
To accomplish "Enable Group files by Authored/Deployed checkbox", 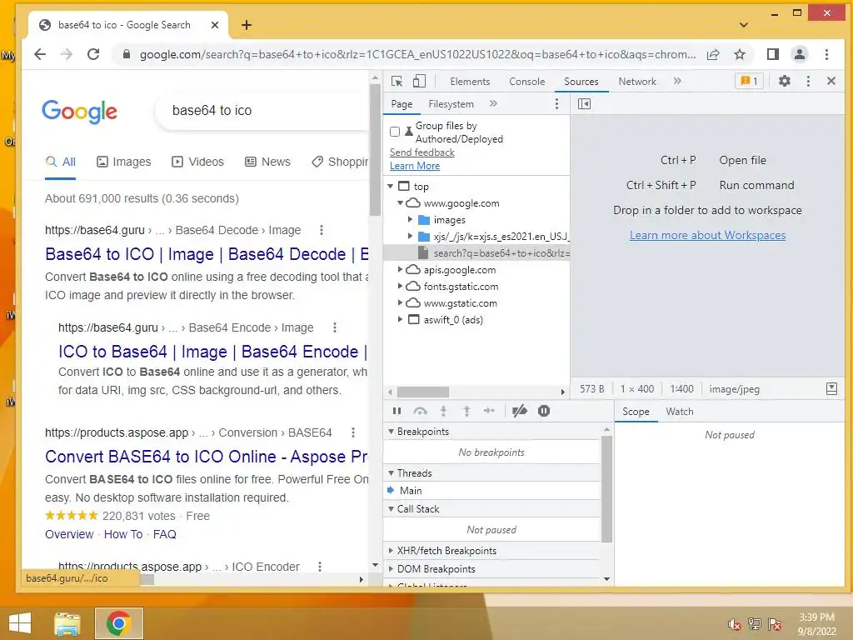I will click(x=395, y=132).
